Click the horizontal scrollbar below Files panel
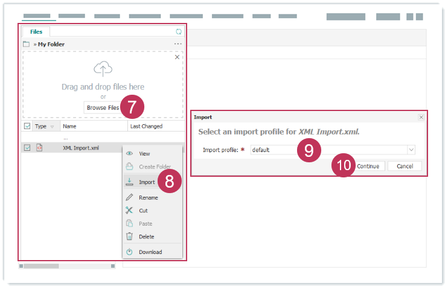The image size is (448, 289). 66,265
